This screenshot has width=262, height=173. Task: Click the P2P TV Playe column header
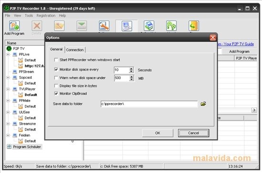[246, 58]
